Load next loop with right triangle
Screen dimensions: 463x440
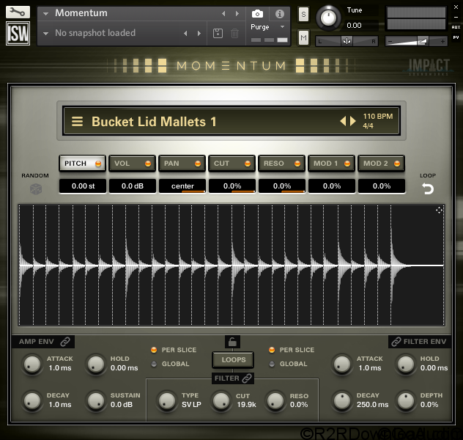click(352, 121)
